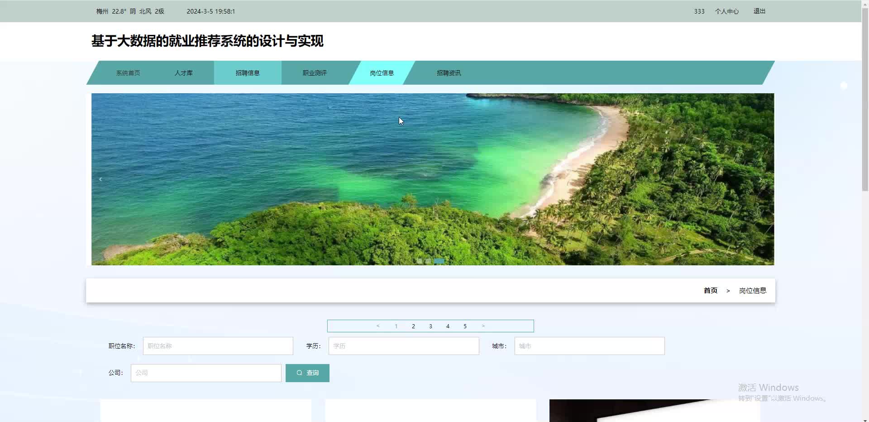Focus the 公司 search field
The height and width of the screenshot is (422, 869).
[206, 373]
